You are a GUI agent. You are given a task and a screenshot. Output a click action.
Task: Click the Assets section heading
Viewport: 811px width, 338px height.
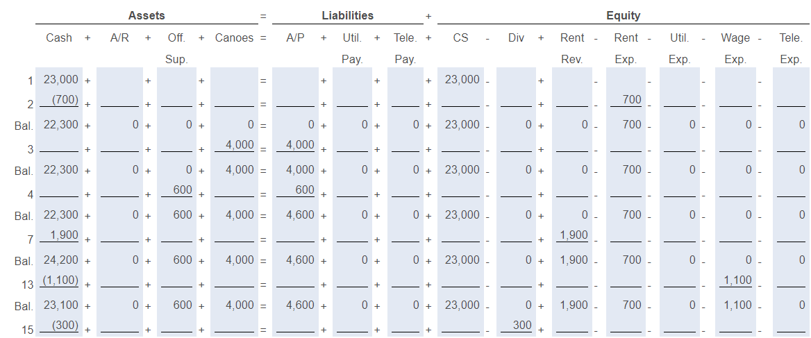[147, 15]
